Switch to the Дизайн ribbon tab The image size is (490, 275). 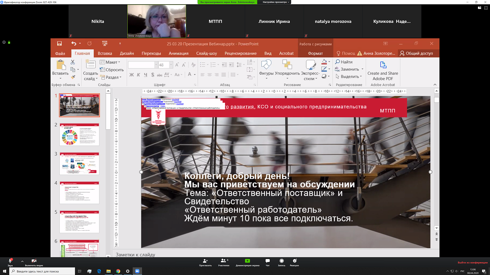127,53
